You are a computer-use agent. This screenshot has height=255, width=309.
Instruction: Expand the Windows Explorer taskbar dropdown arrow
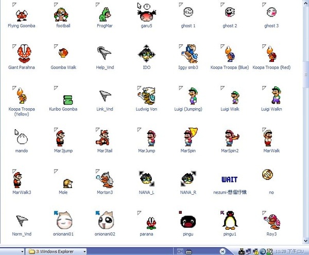click(84, 251)
